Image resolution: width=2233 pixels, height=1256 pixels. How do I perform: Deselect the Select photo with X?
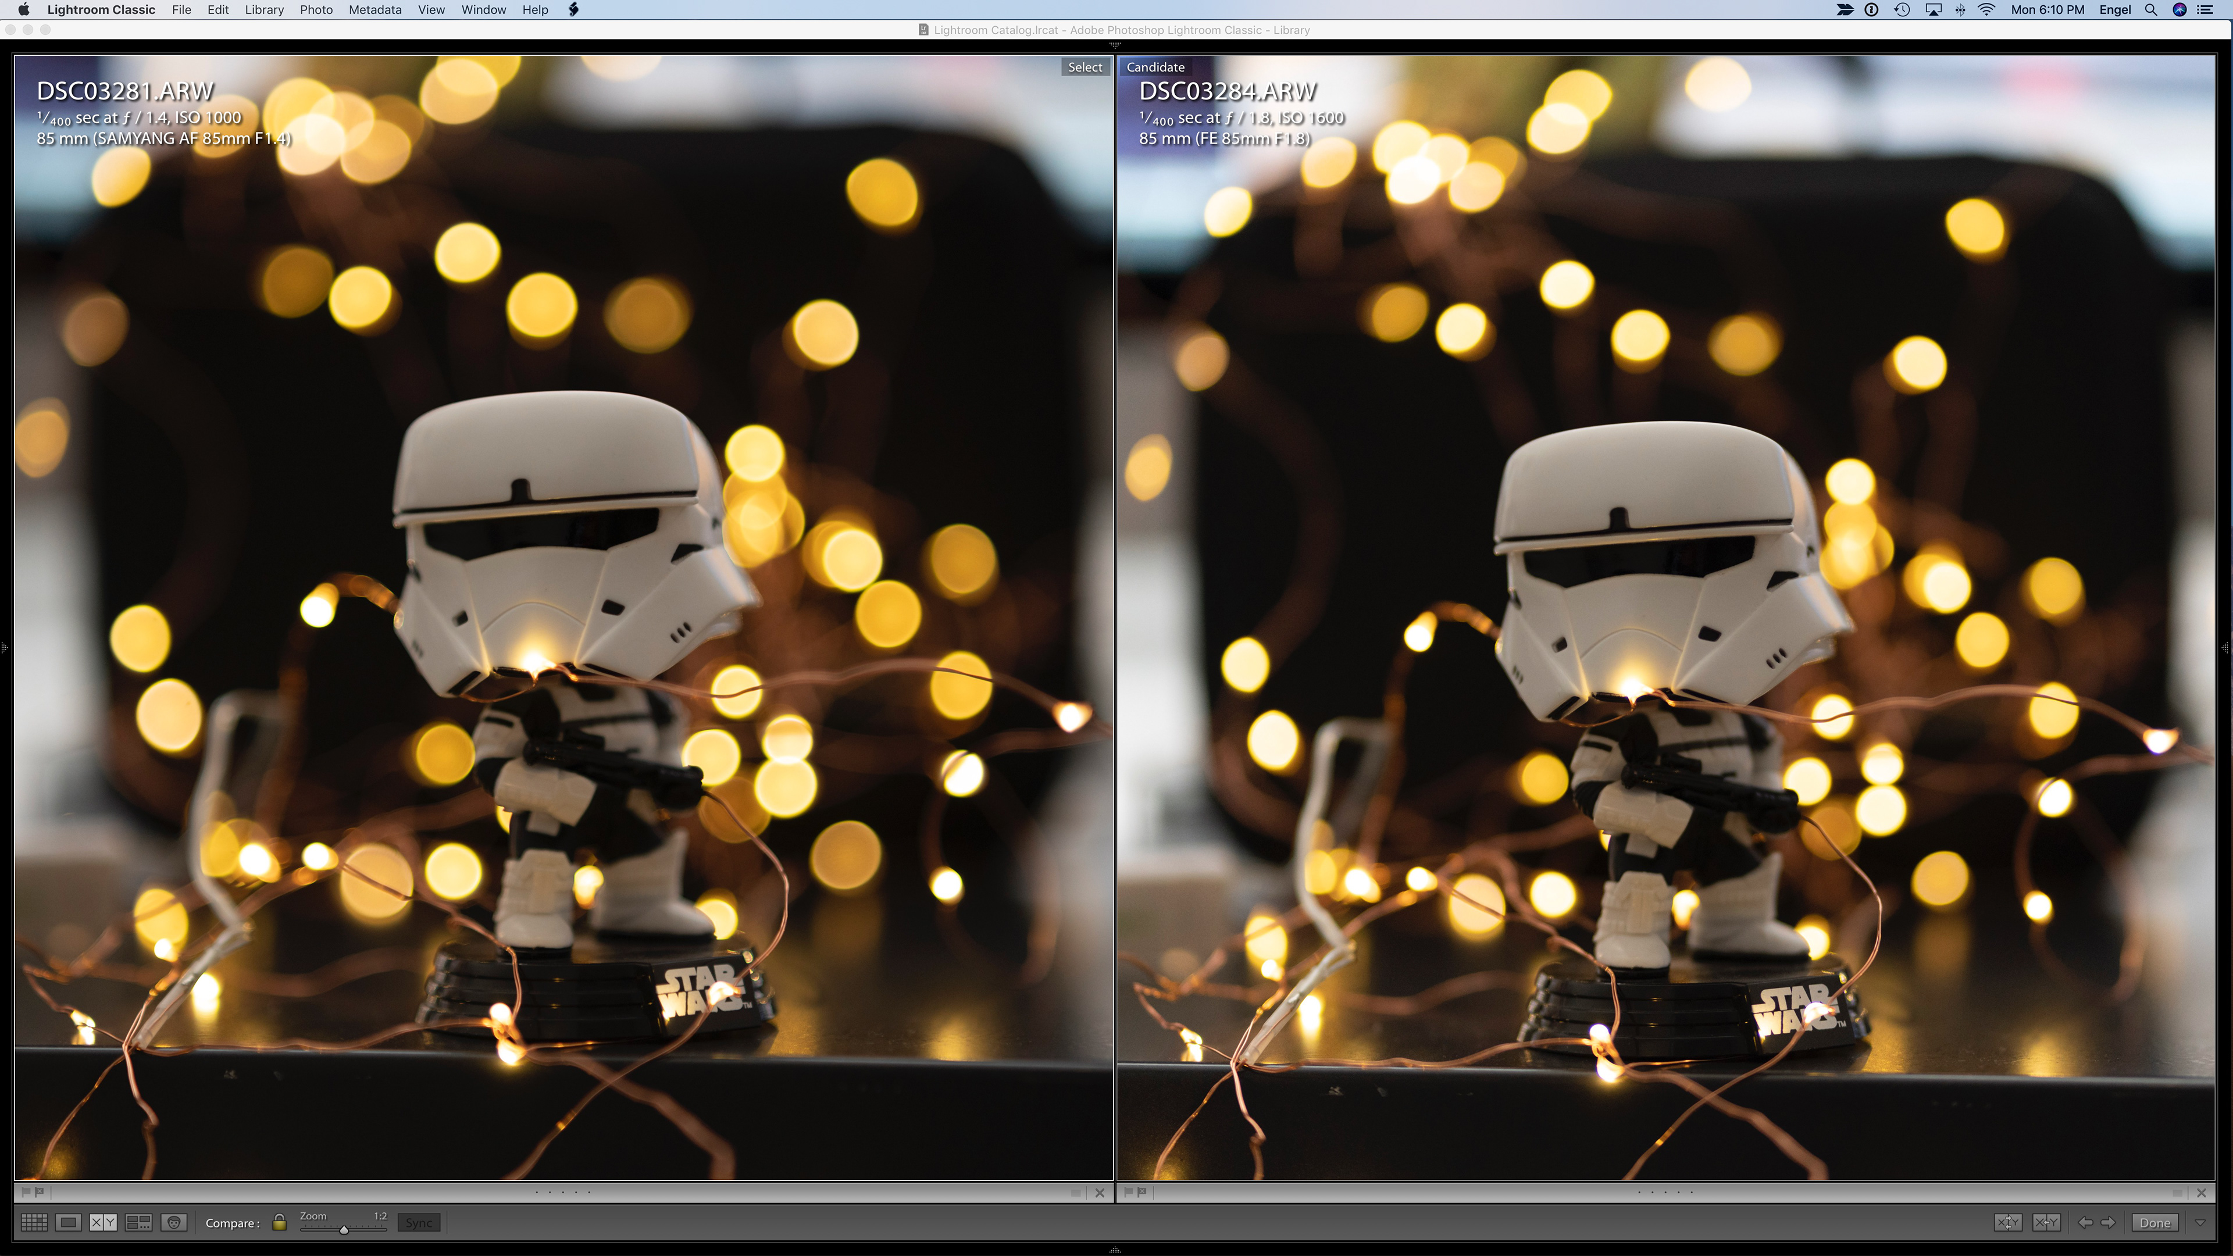point(1100,1193)
